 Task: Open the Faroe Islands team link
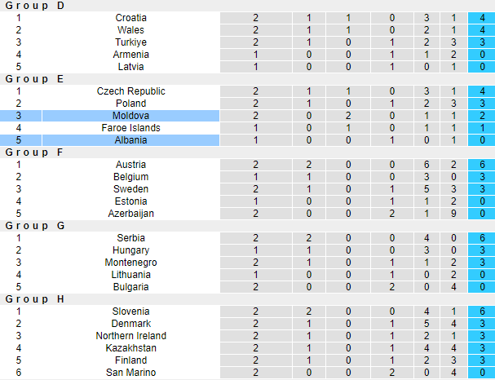(130, 128)
